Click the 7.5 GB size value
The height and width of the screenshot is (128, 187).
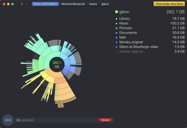(x=179, y=47)
